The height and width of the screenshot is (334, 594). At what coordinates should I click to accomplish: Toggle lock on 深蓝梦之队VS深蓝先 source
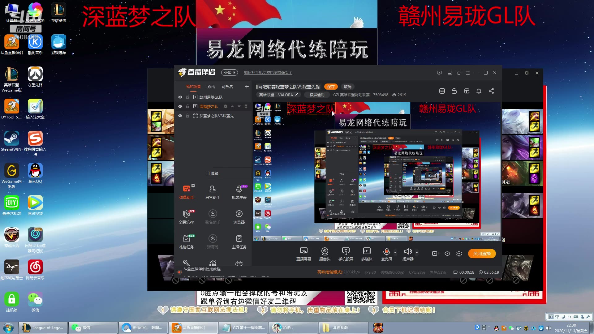(187, 116)
